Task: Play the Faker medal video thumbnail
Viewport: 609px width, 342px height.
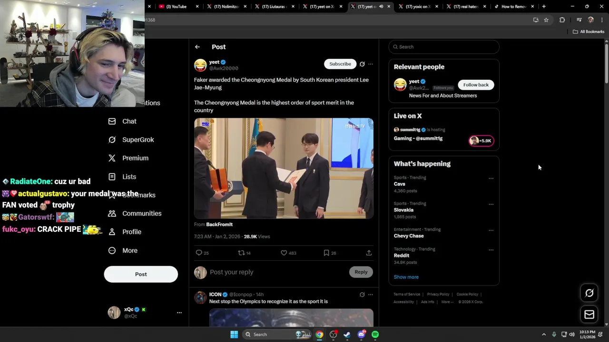Action: pyautogui.click(x=284, y=168)
